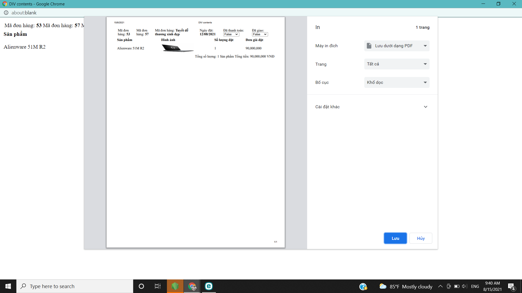This screenshot has width=522, height=293.
Task: Click the Hủy cancel button
Action: pos(421,238)
